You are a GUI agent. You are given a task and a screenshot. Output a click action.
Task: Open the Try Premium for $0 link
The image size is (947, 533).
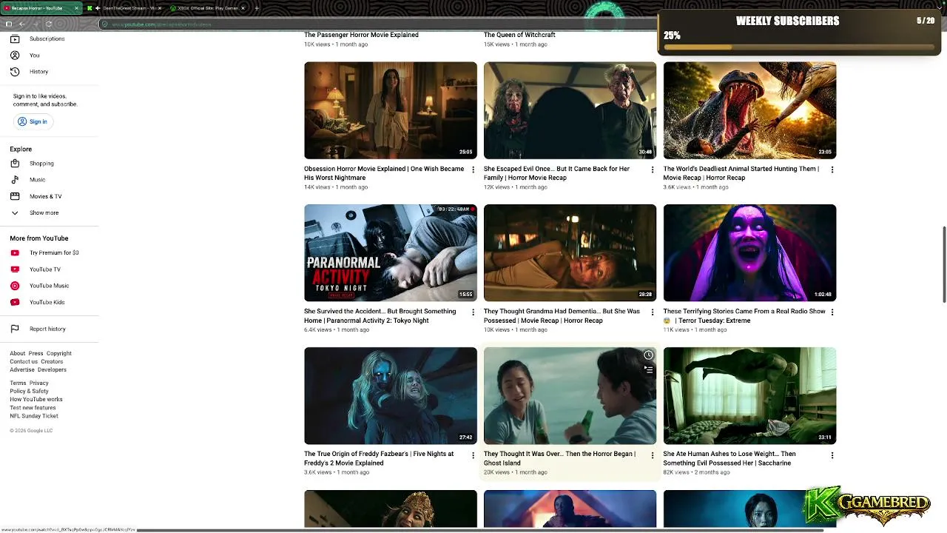coord(54,253)
